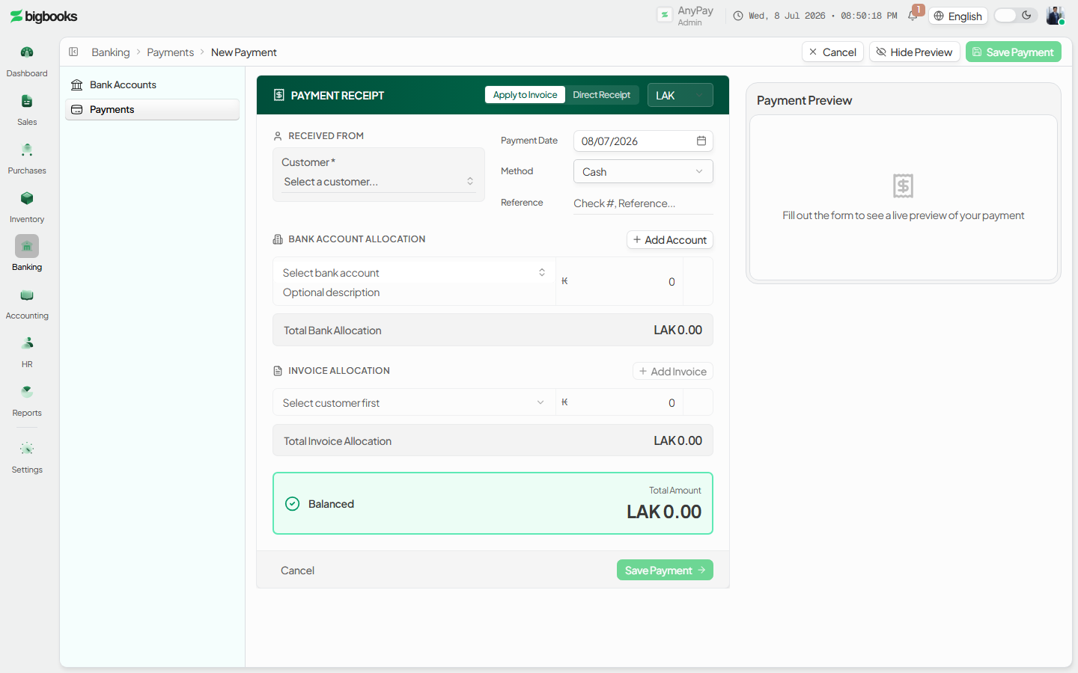Click the Bank Account Allocation icon
This screenshot has width=1078, height=673.
coord(278,239)
